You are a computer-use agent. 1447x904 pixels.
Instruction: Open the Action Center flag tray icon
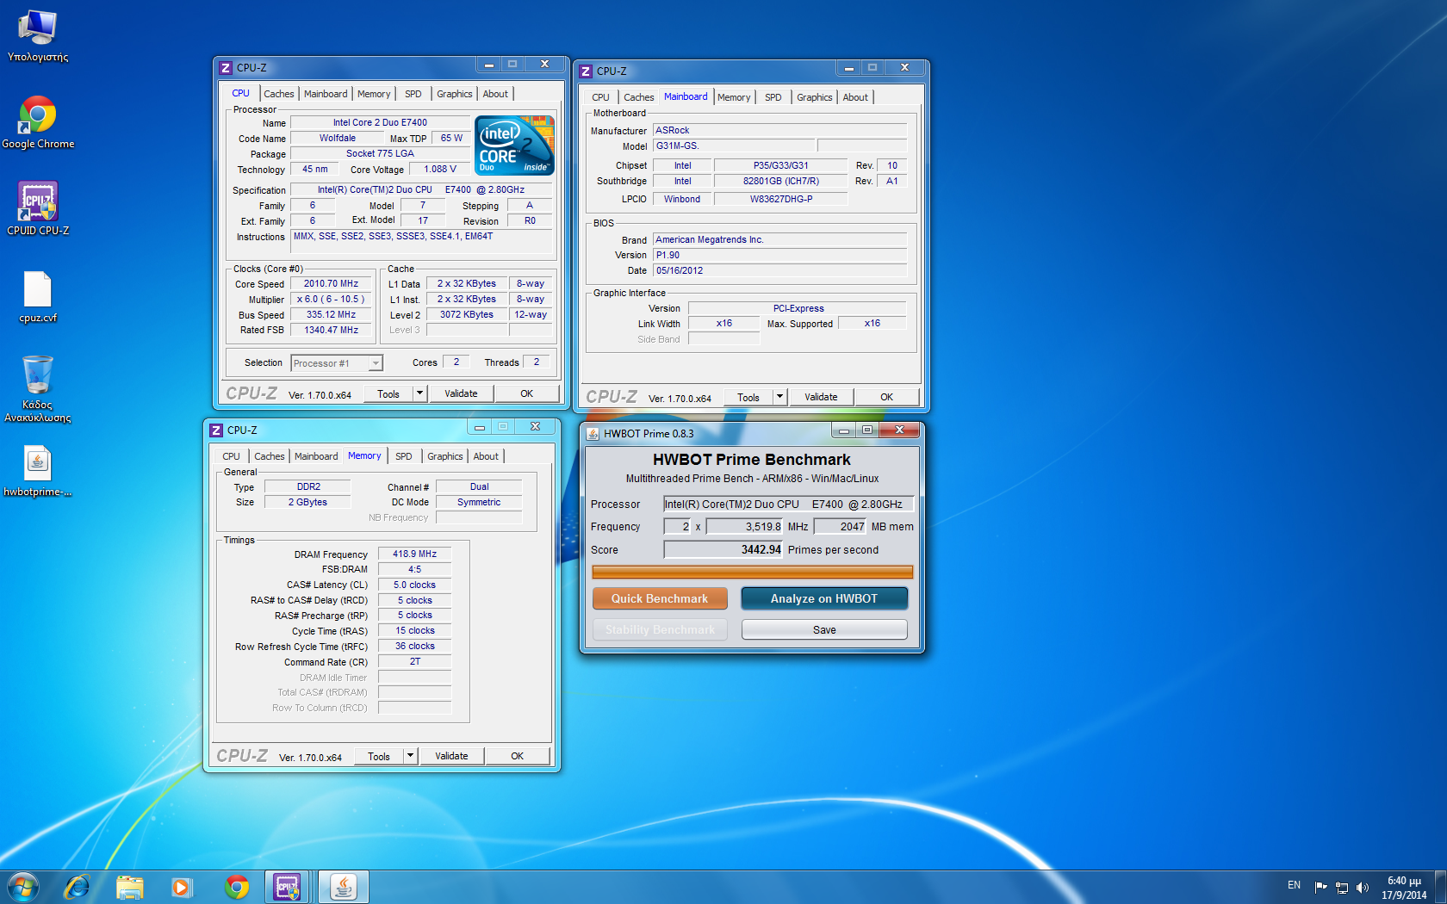1320,887
